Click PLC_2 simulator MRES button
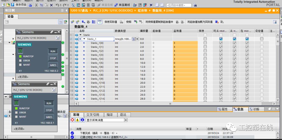282x140 pixels. [53, 65]
